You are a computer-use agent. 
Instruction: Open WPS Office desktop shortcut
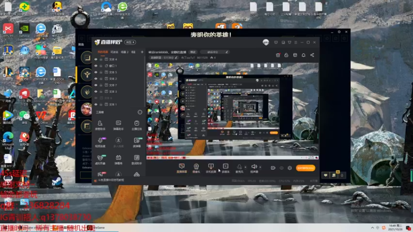click(41, 118)
